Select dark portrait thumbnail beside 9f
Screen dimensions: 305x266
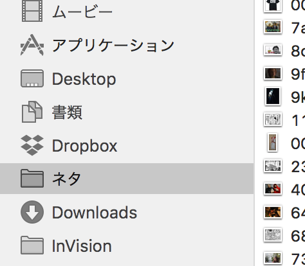tap(273, 73)
